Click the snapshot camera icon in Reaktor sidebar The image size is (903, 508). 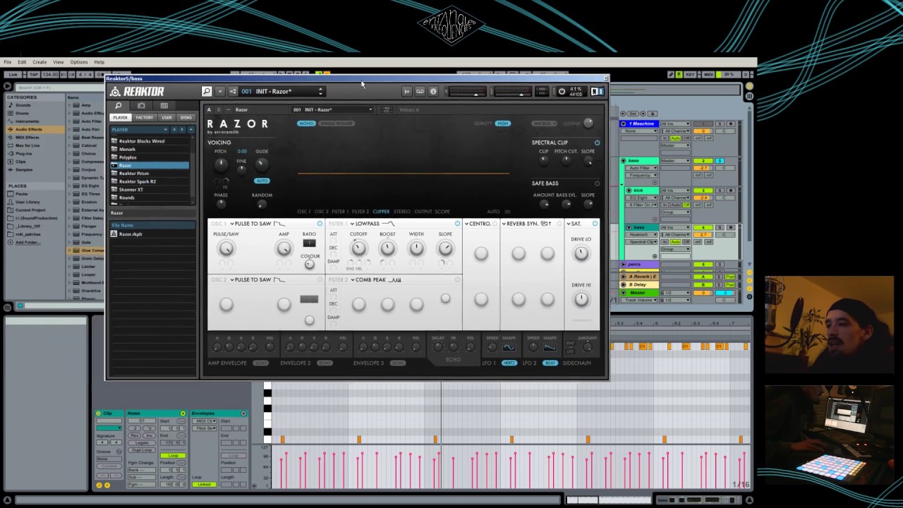tap(141, 106)
